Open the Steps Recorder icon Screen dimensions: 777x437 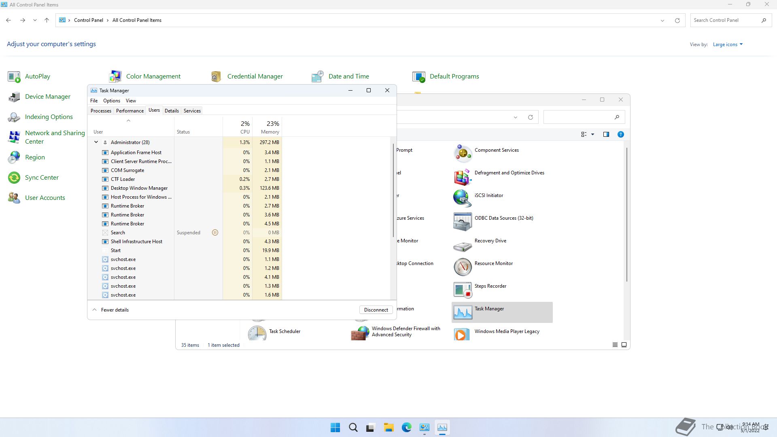pos(463,290)
